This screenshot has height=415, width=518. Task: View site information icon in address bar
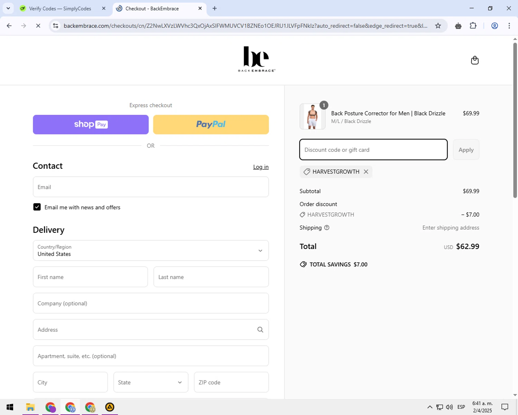tap(56, 26)
